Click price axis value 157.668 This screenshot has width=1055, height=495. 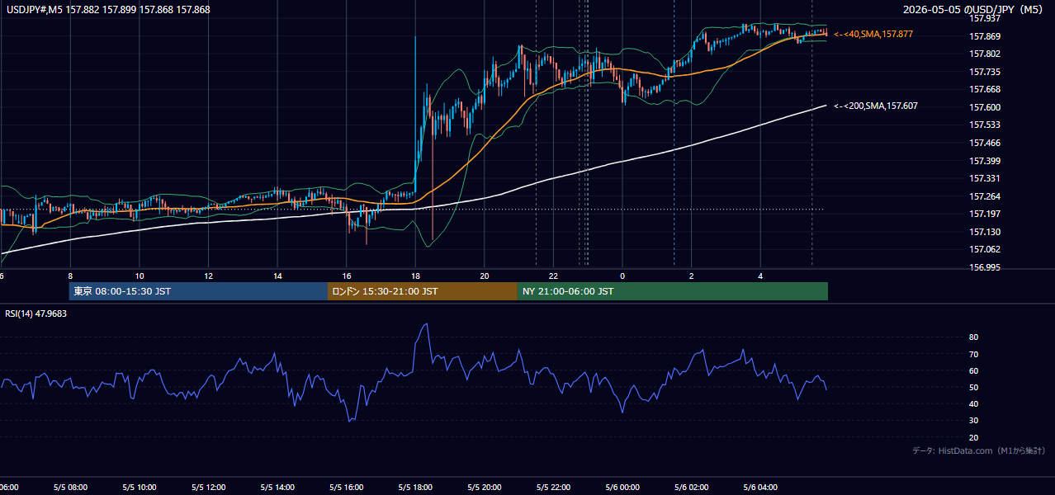coord(984,89)
